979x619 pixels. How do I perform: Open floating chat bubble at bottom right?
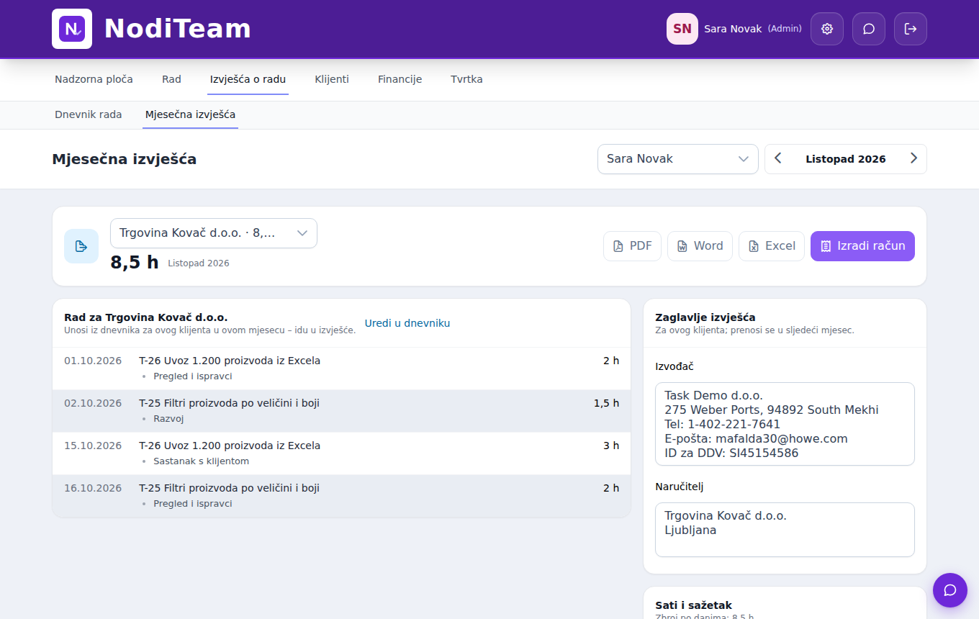click(950, 590)
